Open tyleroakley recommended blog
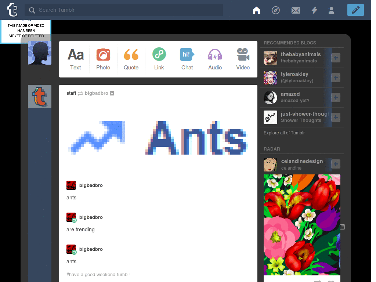Screen dimensions: 376x282 point(294,74)
